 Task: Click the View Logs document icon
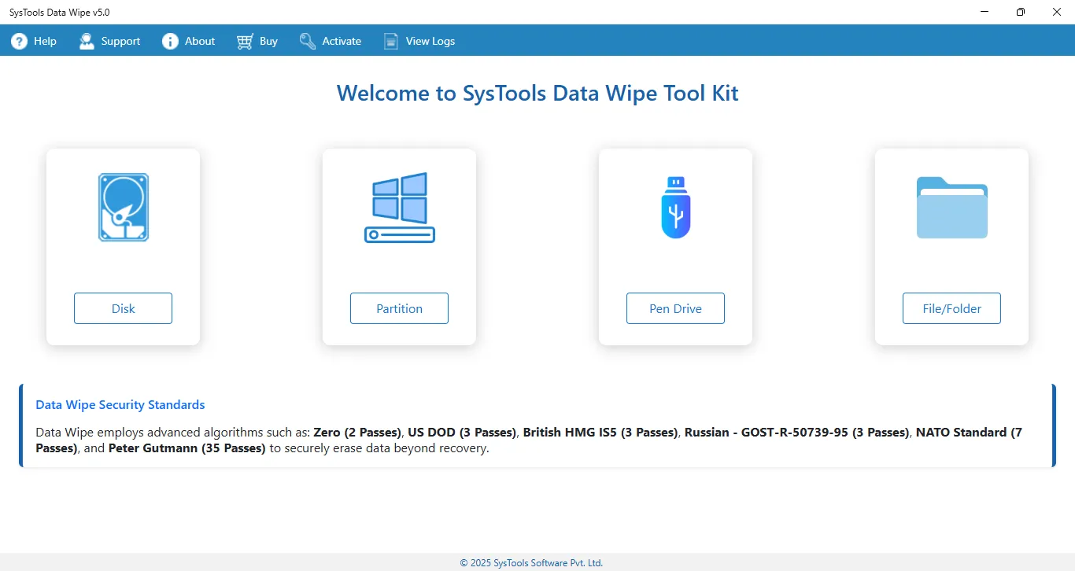[391, 41]
